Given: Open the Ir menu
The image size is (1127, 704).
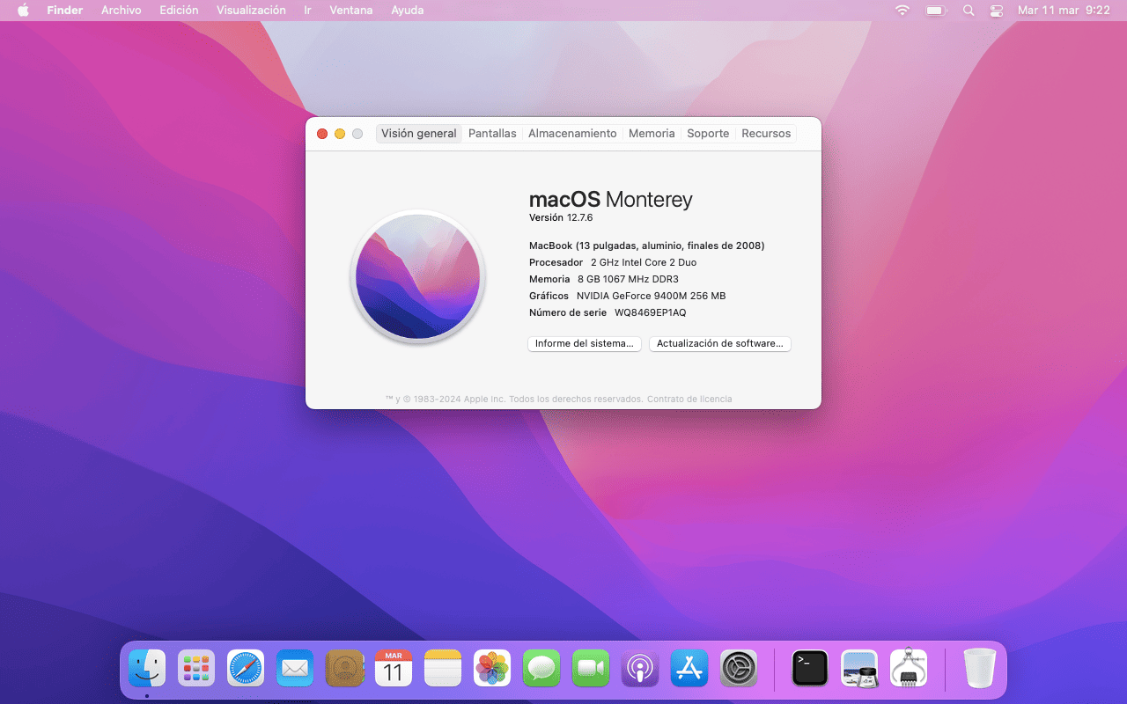Looking at the screenshot, I should [x=307, y=11].
